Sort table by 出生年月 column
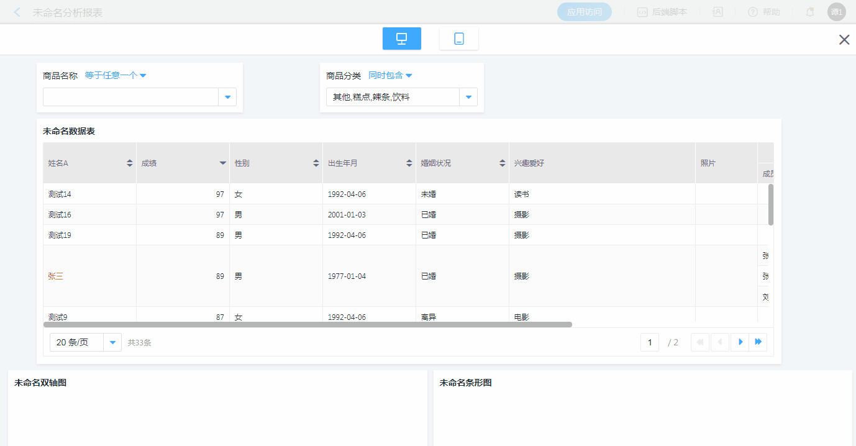This screenshot has width=856, height=446. coord(409,163)
